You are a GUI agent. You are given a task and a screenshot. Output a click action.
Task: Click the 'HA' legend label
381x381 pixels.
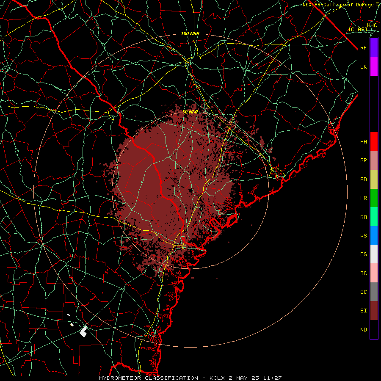point(364,142)
